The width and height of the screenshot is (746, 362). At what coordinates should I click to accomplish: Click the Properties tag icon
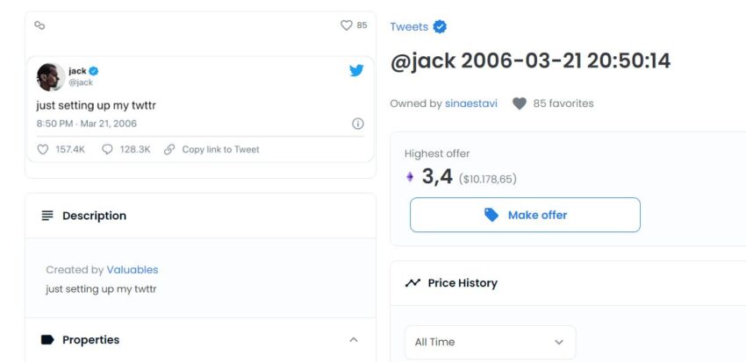point(47,340)
